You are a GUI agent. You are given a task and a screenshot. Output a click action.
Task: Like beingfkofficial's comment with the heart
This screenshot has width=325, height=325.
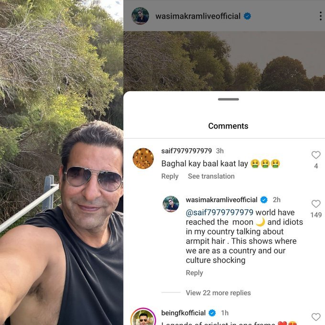coord(316,317)
